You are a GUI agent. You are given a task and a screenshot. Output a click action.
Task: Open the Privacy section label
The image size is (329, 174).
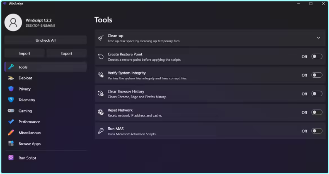24,89
